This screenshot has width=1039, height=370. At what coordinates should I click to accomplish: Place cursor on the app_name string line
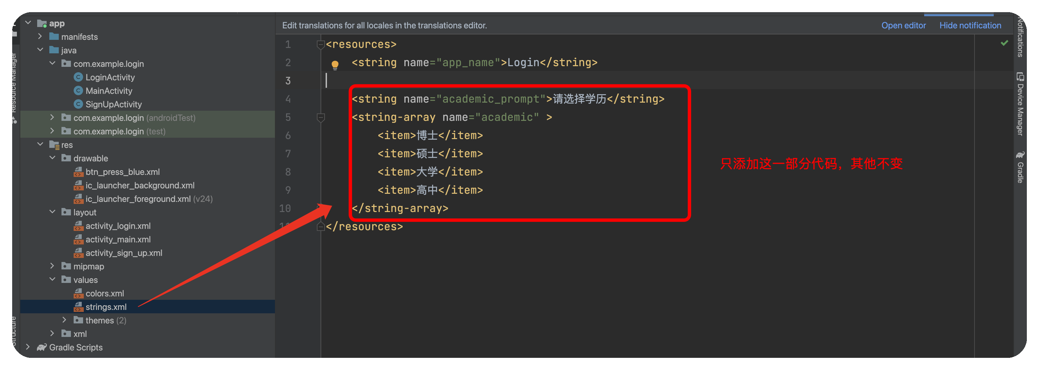[474, 62]
